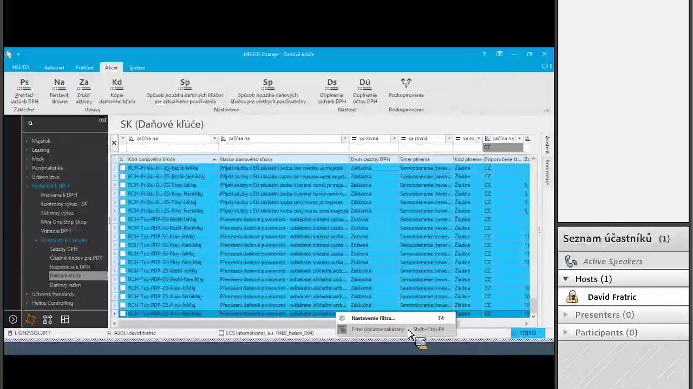Tick checkbox for RCH-Tuz-PDP-SS-Plny-NeniMaj row

123,262
